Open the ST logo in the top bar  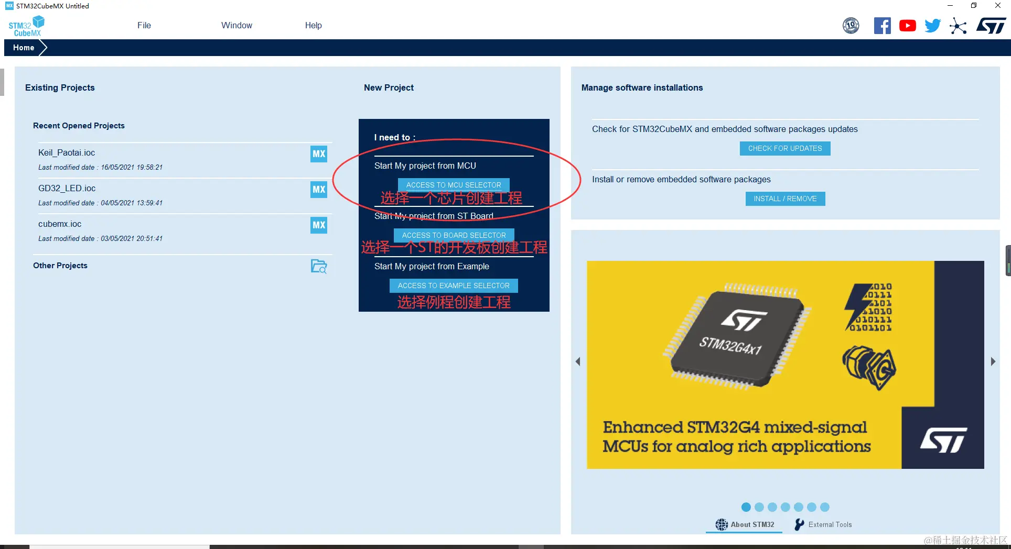(991, 25)
